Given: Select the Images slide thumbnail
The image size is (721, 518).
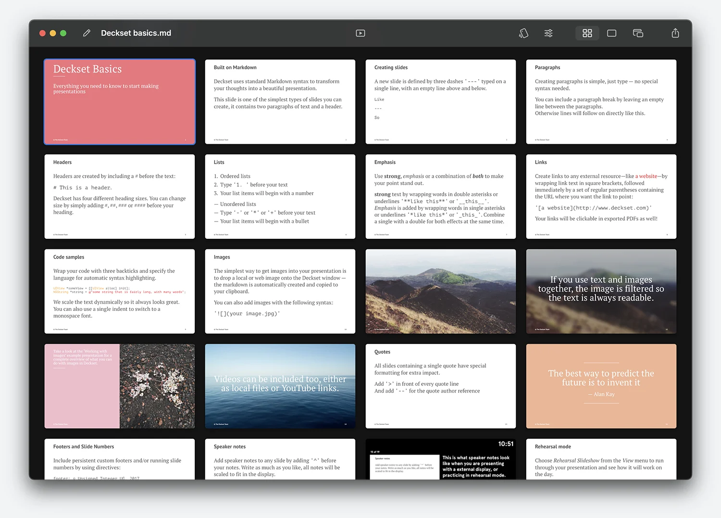Looking at the screenshot, I should tap(280, 291).
